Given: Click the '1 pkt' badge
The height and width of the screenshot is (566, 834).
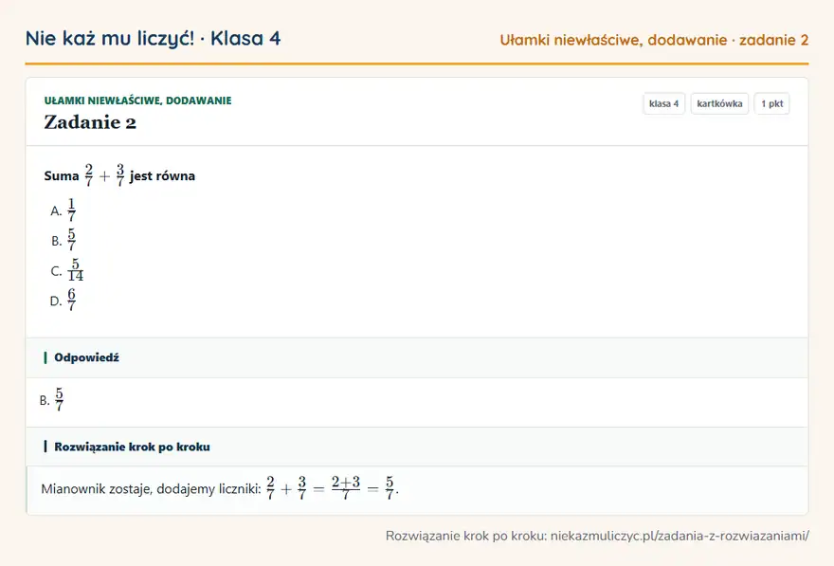Looking at the screenshot, I should pyautogui.click(x=771, y=103).
